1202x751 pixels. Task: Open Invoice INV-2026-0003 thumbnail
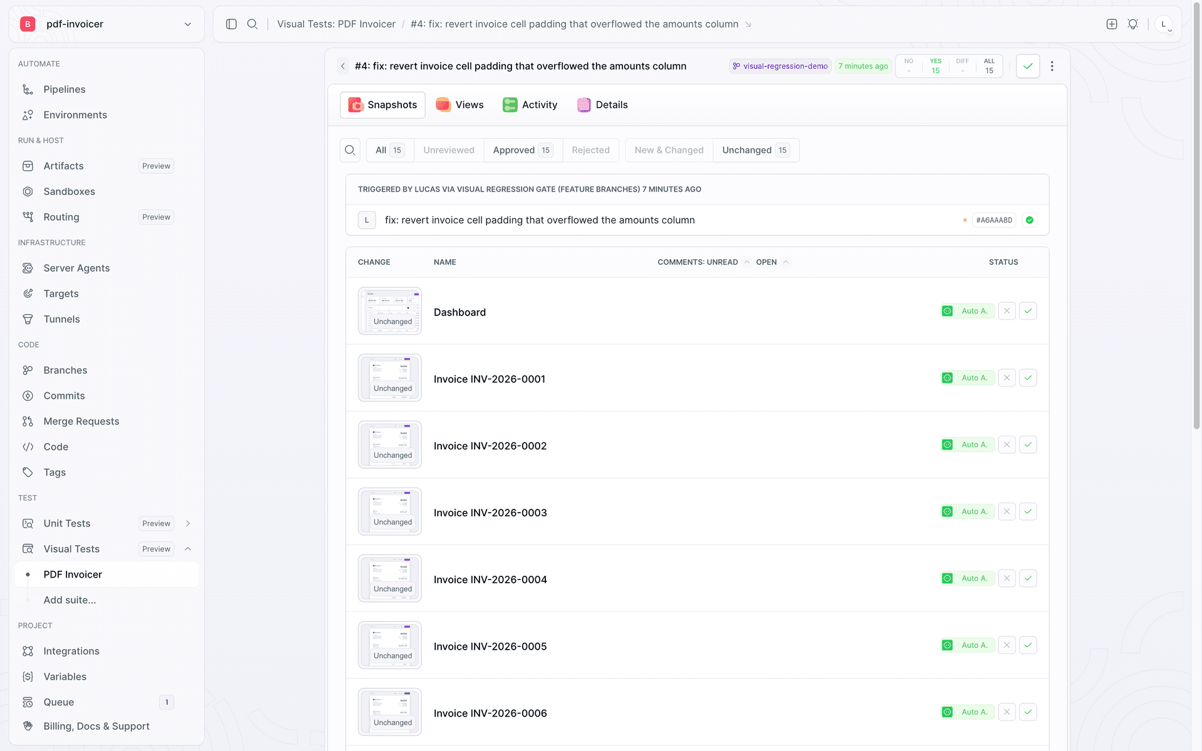click(390, 511)
